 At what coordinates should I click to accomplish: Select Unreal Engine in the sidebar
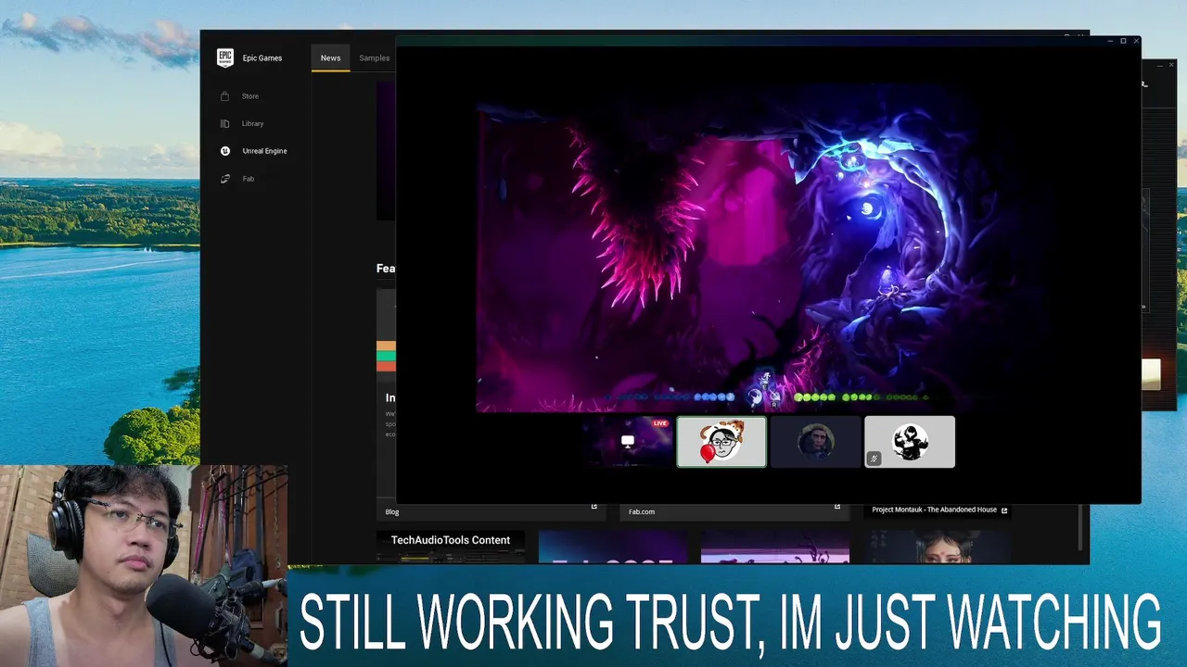(264, 151)
